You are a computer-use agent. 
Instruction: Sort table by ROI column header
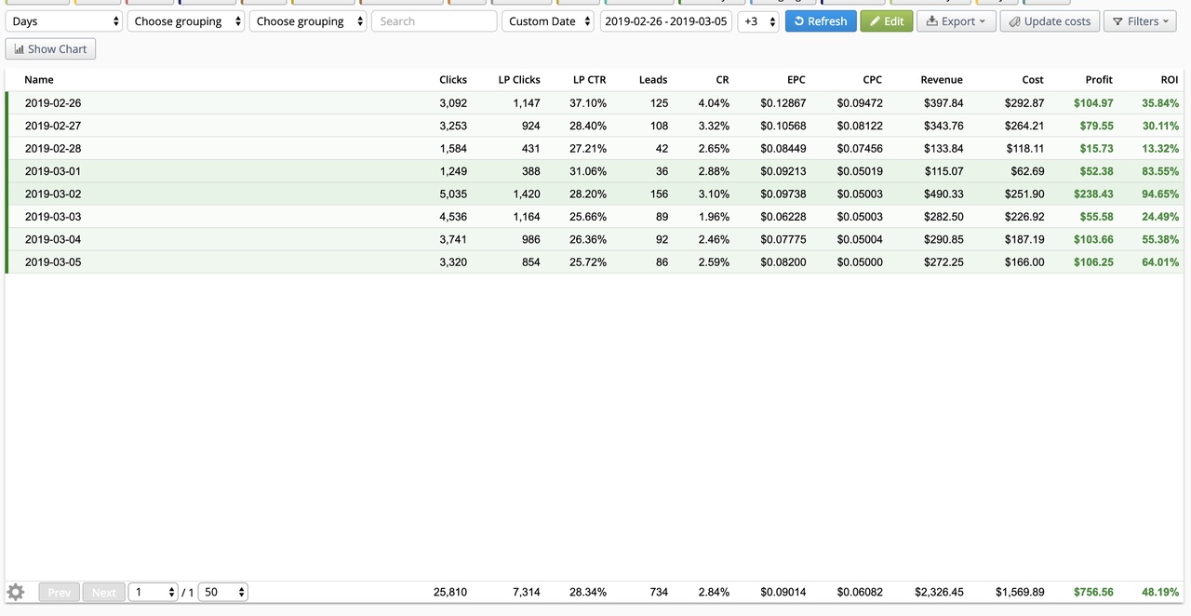tap(1170, 80)
